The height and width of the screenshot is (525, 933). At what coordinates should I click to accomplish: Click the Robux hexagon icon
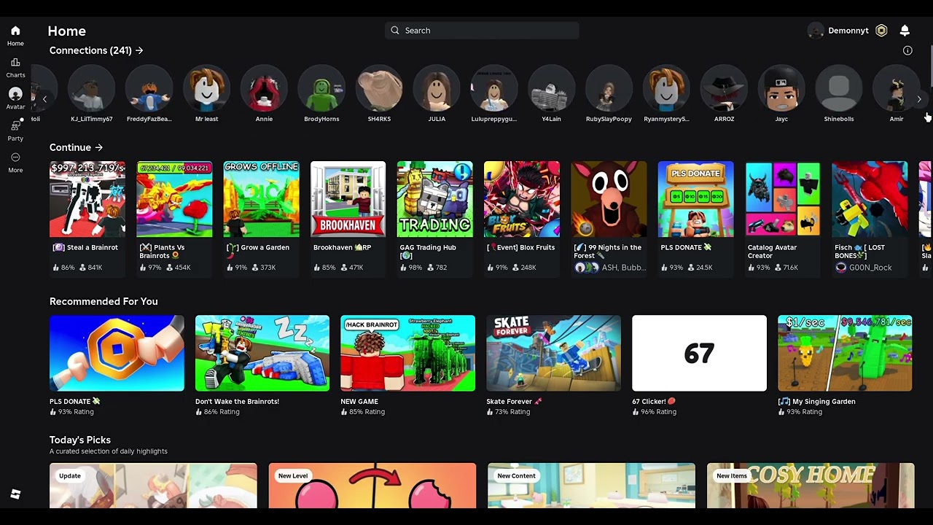(881, 31)
